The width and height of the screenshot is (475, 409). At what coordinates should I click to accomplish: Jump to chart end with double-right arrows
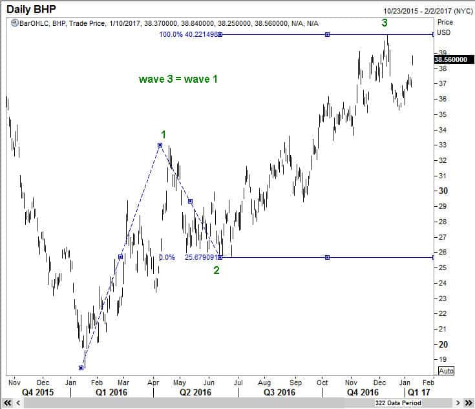coord(469,403)
